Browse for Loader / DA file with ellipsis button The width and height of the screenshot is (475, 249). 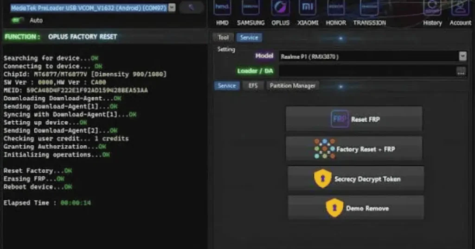tap(461, 72)
